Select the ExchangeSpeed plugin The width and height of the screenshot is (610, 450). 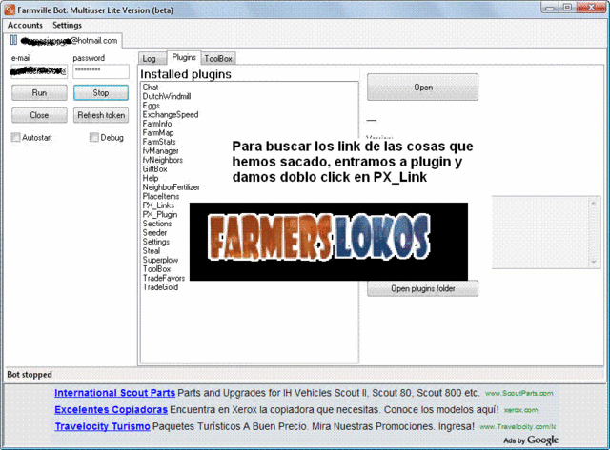pos(171,114)
